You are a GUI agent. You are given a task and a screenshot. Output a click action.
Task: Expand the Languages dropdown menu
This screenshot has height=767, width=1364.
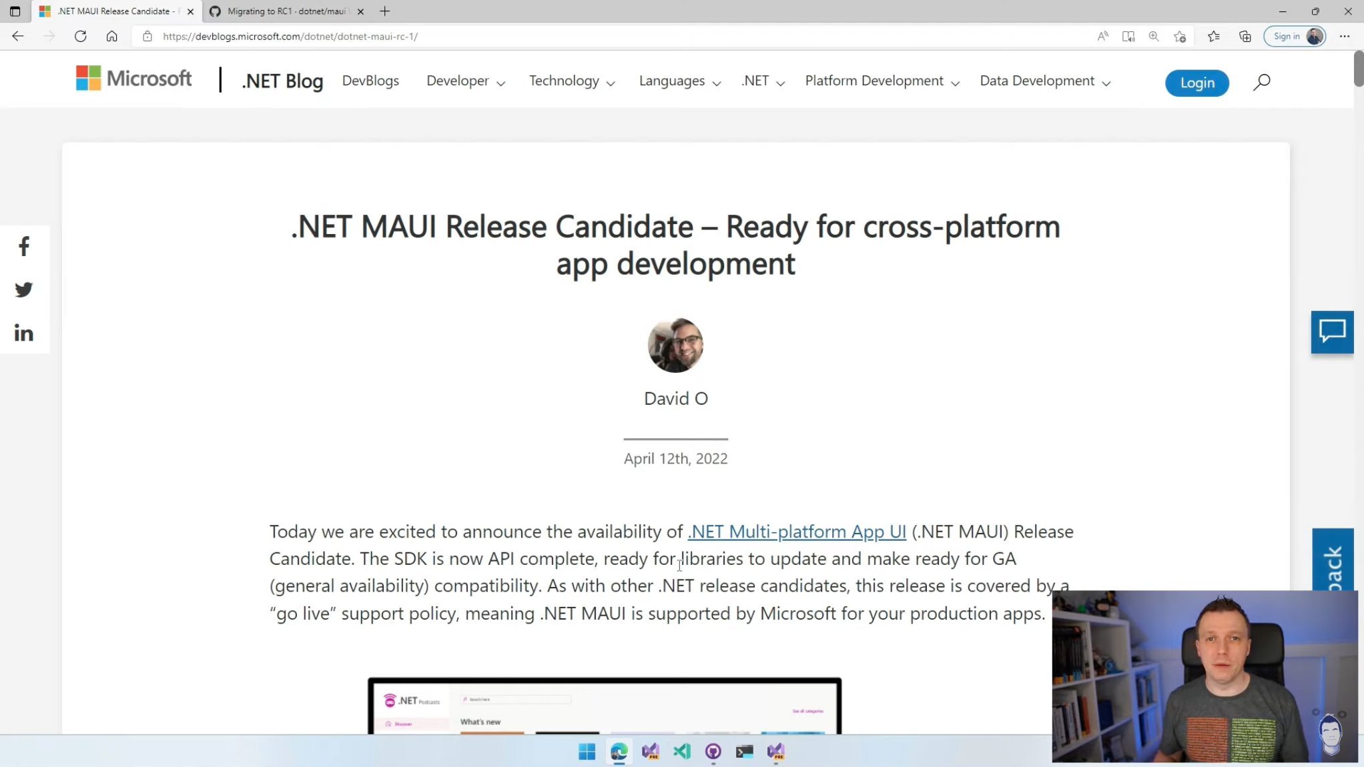[680, 81]
